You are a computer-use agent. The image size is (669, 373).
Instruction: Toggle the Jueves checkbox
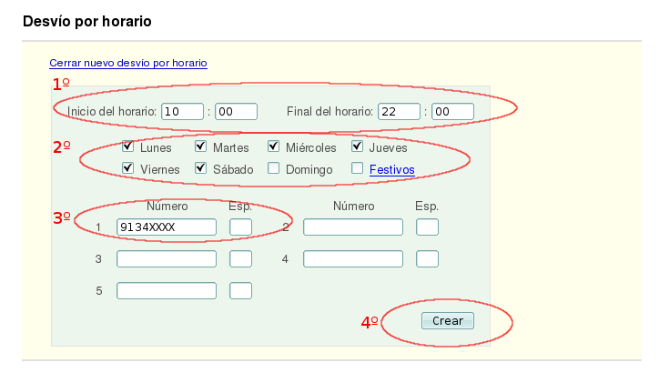coord(358,146)
